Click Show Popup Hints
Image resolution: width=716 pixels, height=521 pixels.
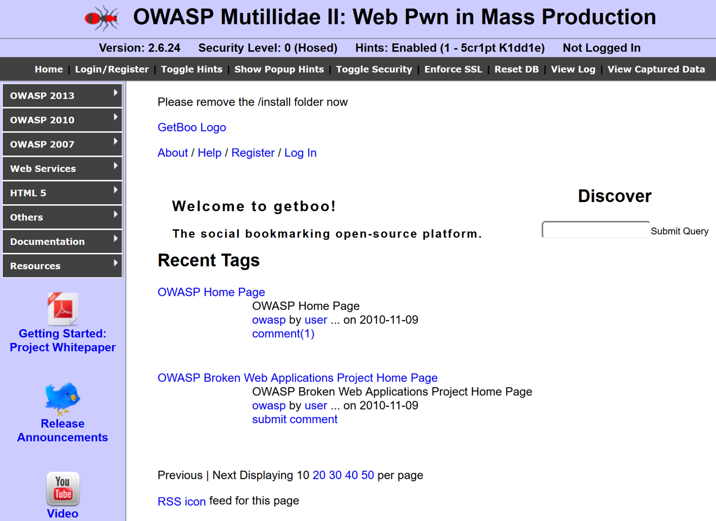pyautogui.click(x=279, y=69)
